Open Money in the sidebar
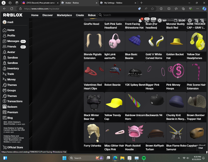The width and height of the screenshot is (208, 162). 9,80
